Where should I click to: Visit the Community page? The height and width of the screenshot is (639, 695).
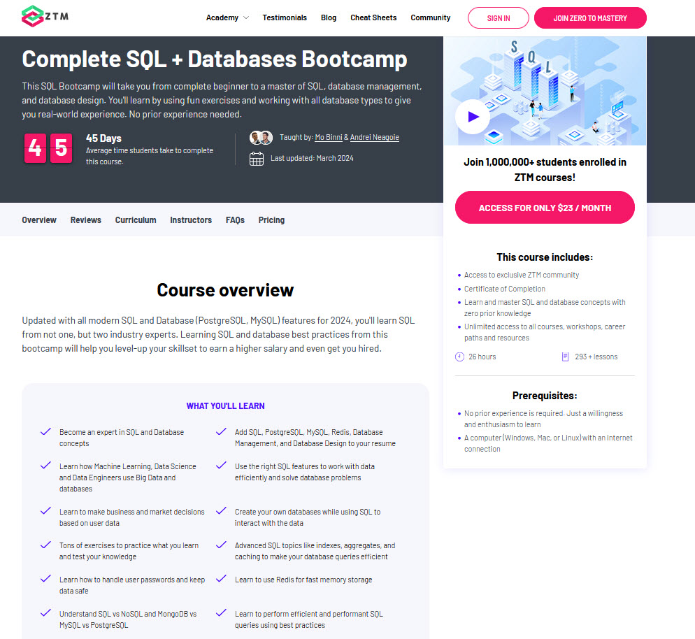(x=431, y=17)
